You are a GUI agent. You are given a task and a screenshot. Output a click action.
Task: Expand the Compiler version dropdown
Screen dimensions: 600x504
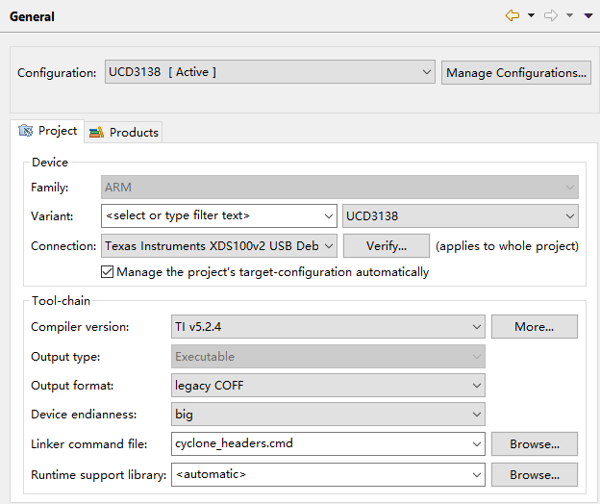[327, 327]
